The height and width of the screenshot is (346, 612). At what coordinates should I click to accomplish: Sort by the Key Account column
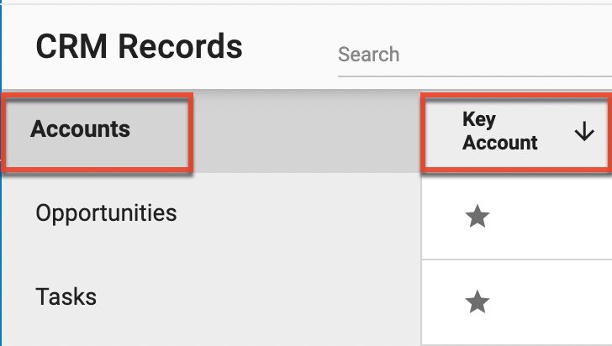500,132
